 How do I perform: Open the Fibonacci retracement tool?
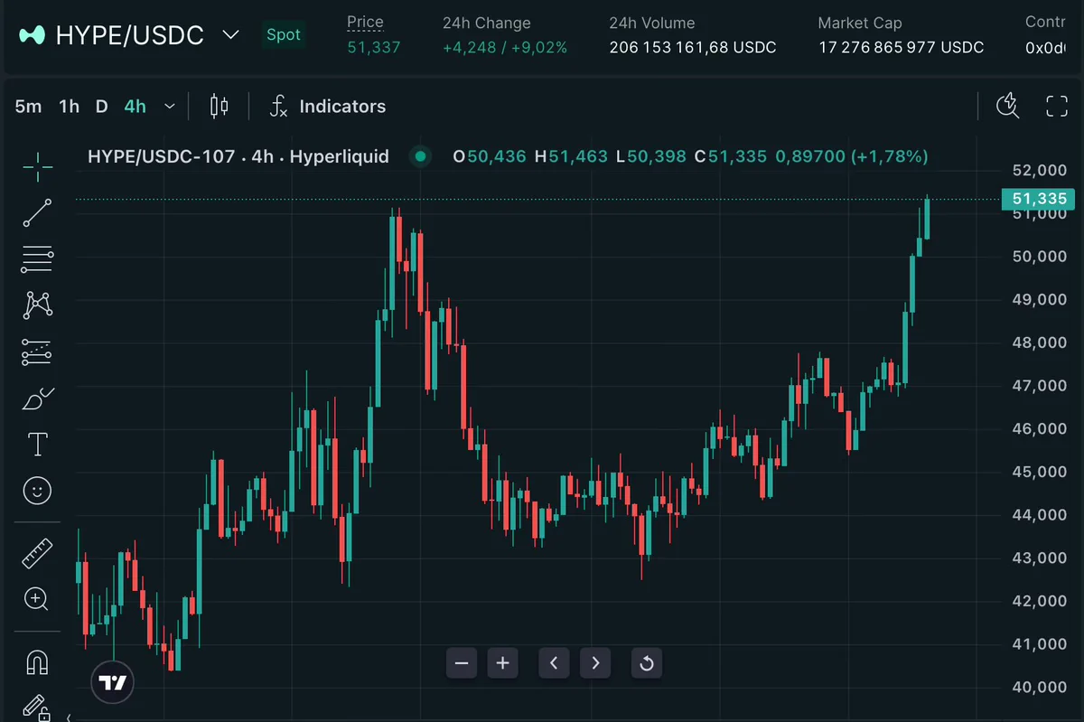[x=37, y=259]
